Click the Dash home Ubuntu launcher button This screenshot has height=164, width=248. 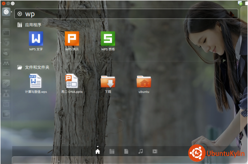tap(6, 12)
